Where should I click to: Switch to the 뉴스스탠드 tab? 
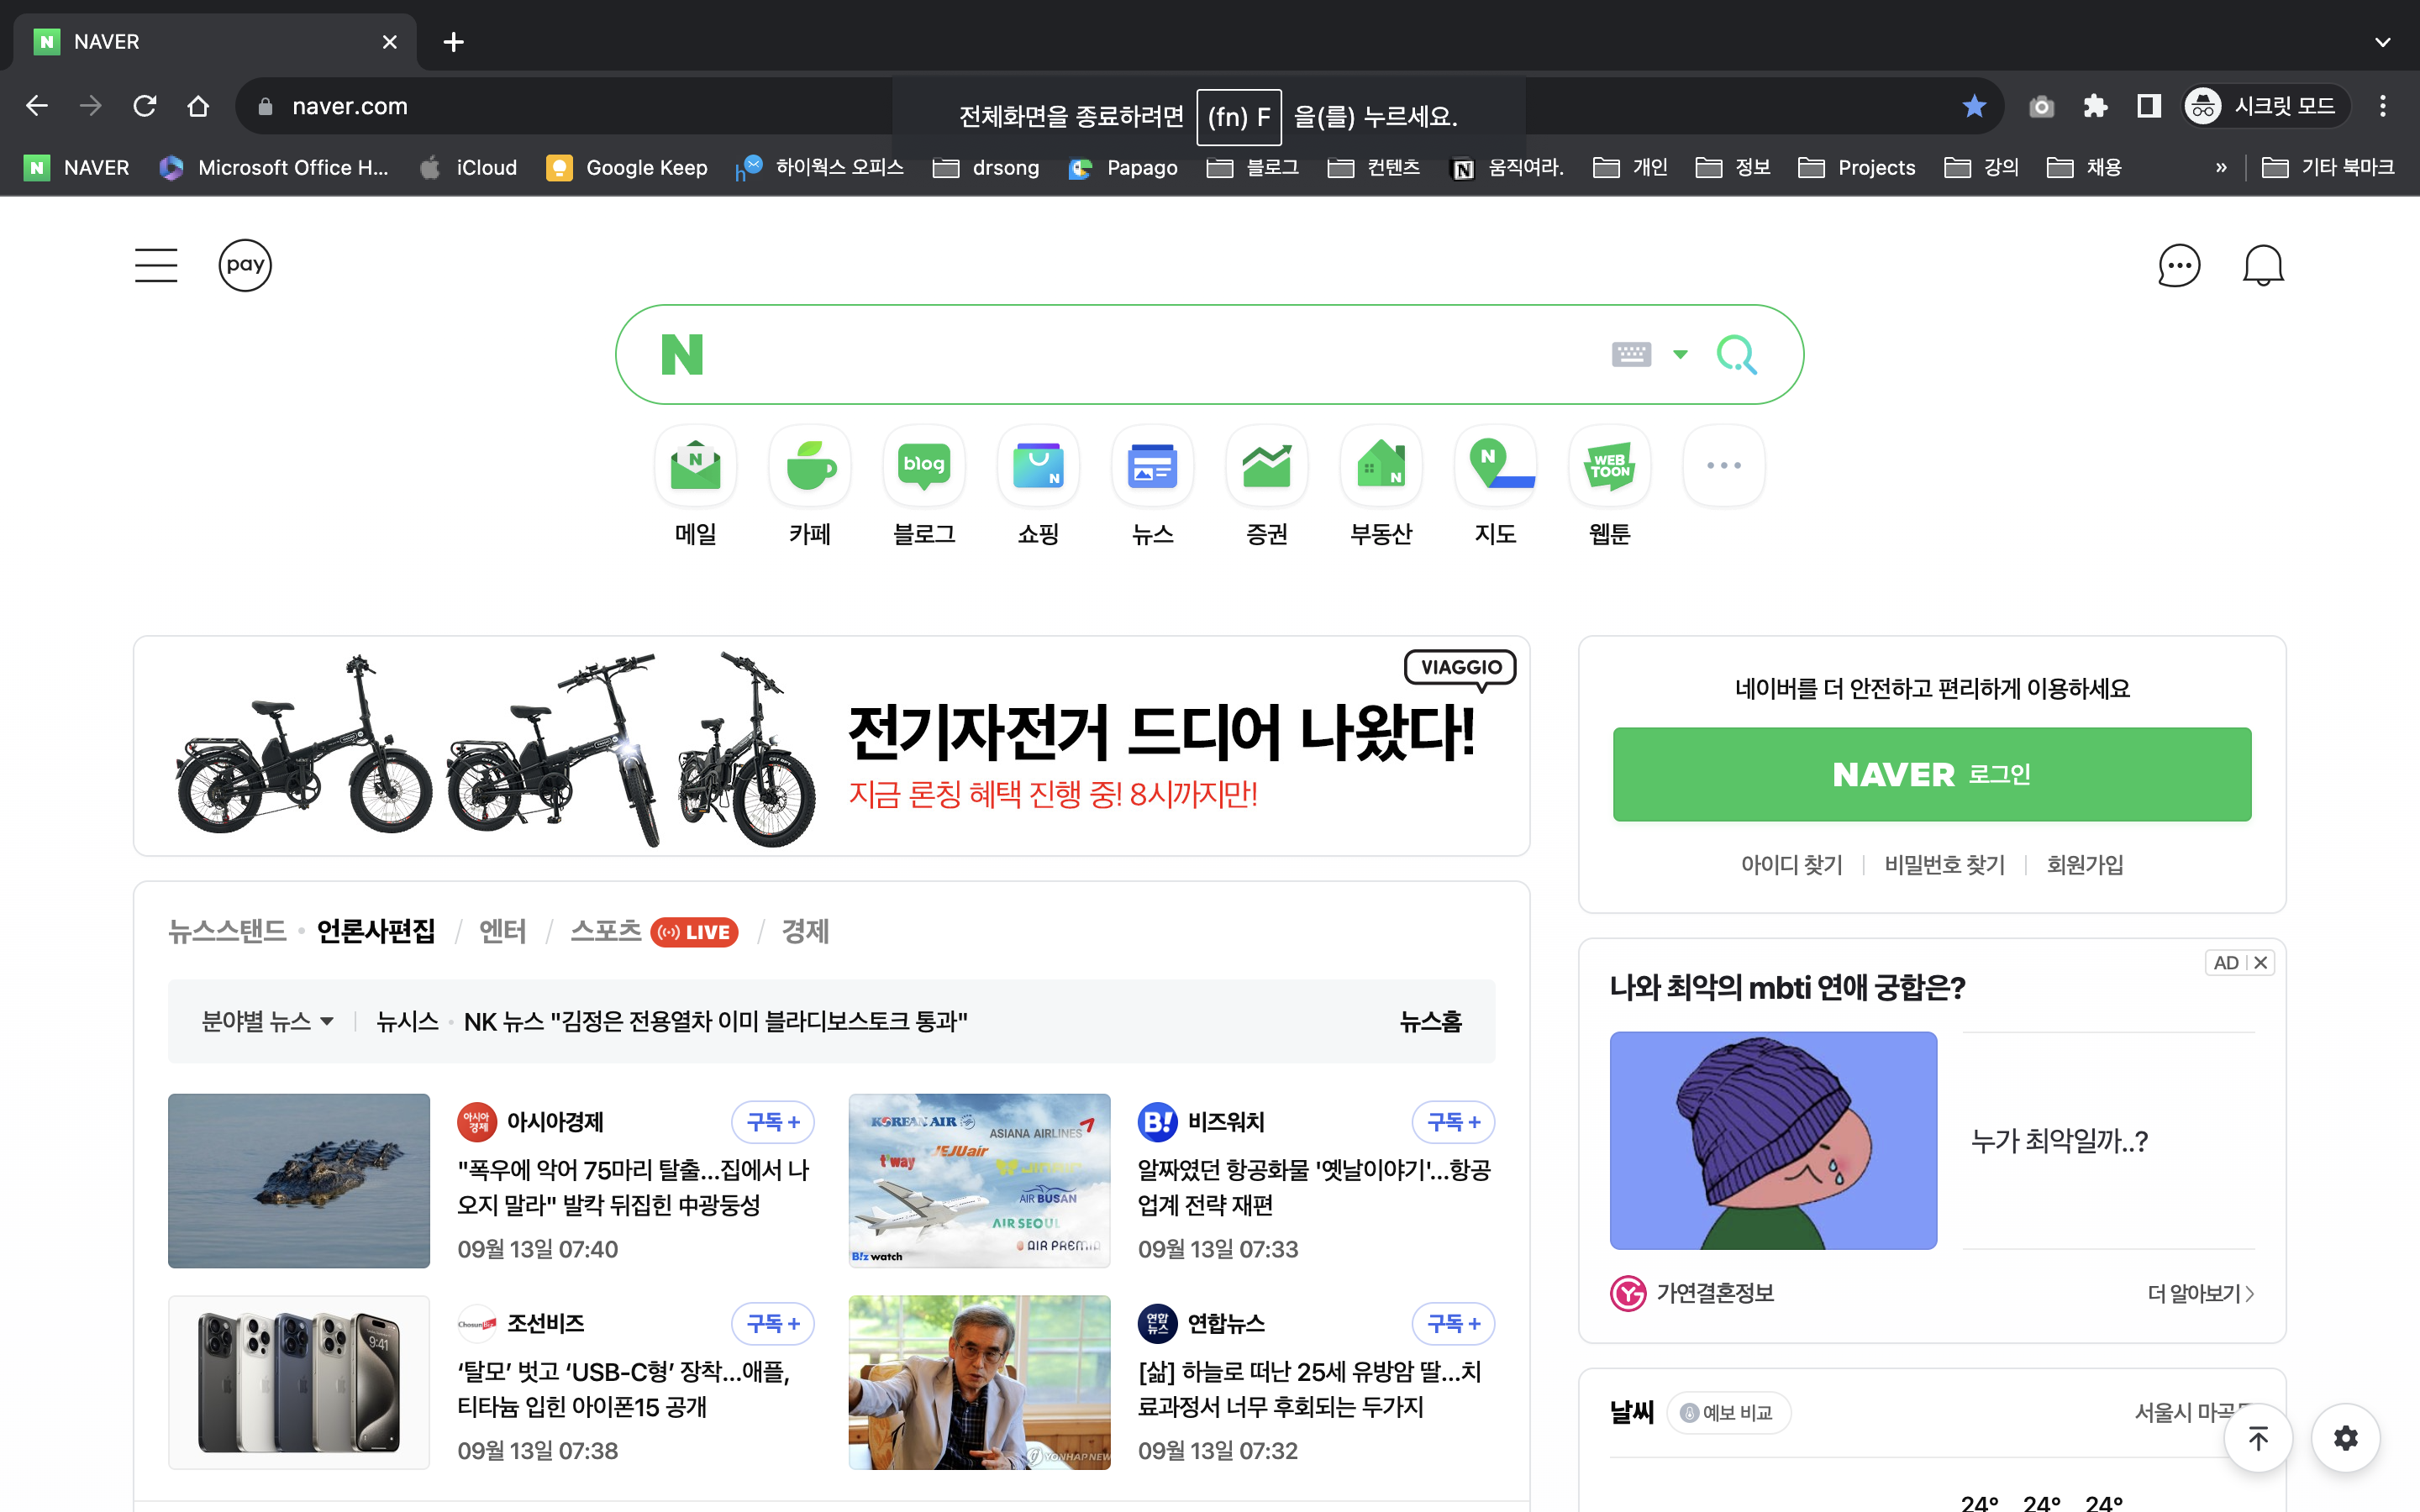pyautogui.click(x=227, y=931)
